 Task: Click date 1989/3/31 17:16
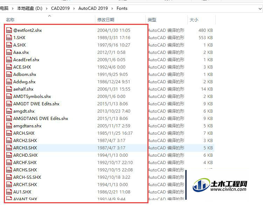click(x=114, y=37)
